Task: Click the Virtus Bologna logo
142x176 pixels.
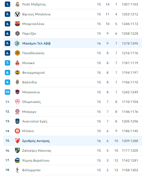Action: [x=17, y=14]
